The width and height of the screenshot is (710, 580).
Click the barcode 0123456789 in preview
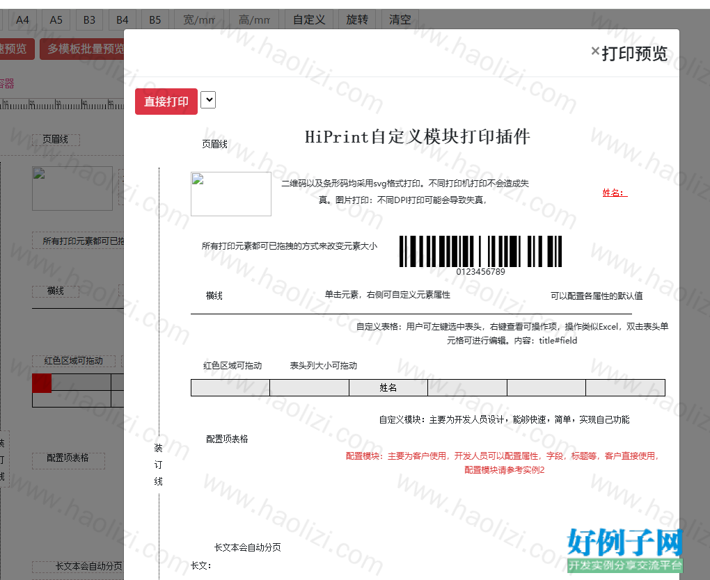pyautogui.click(x=480, y=255)
